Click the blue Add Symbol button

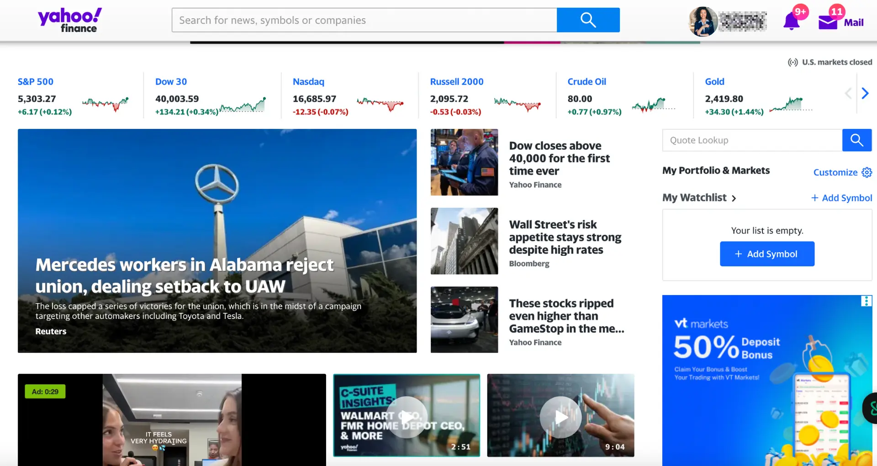coord(767,254)
